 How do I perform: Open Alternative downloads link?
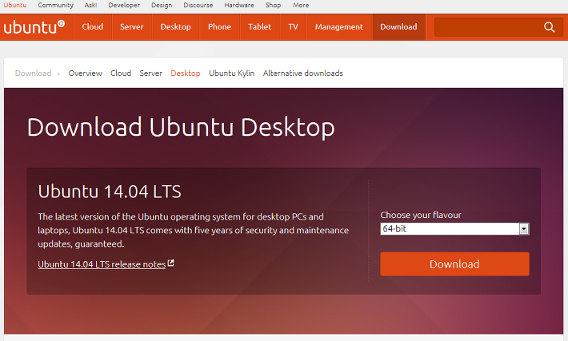(x=303, y=73)
